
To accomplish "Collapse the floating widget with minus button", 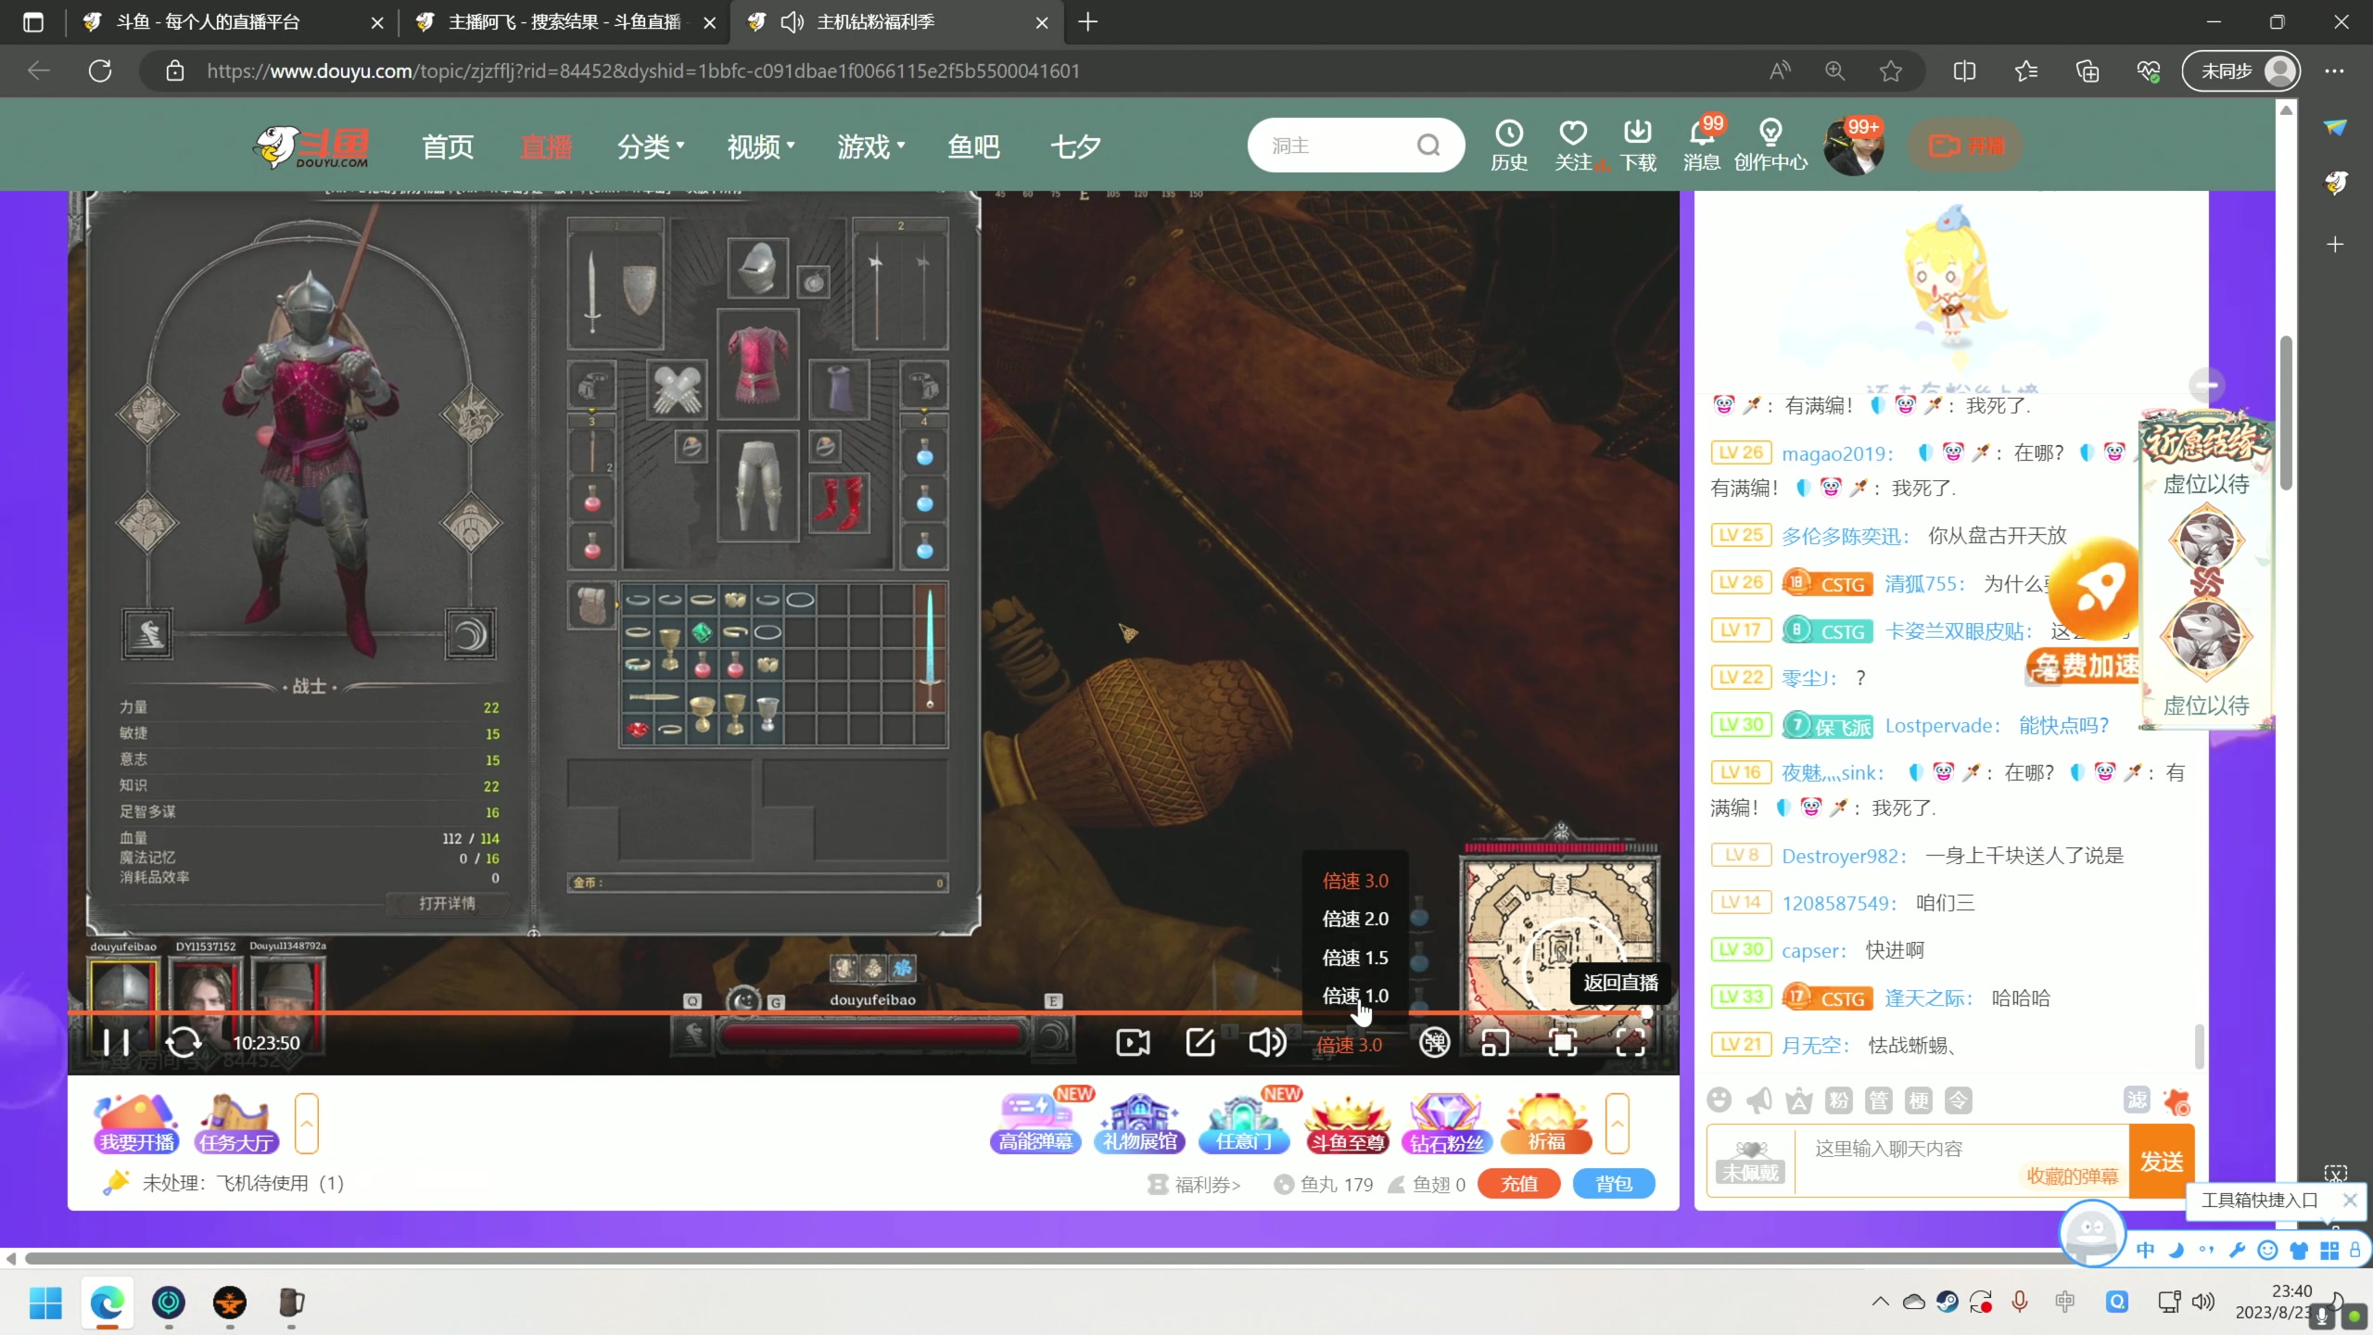I will tap(2207, 385).
